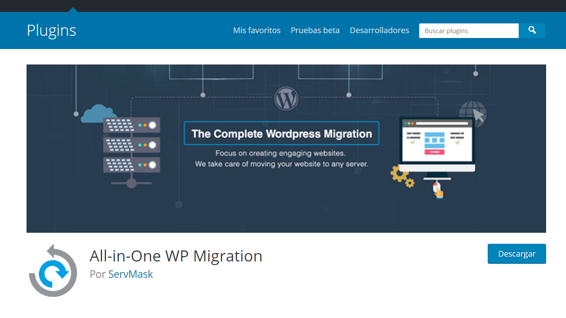Open the ServMask author link

[x=130, y=274]
